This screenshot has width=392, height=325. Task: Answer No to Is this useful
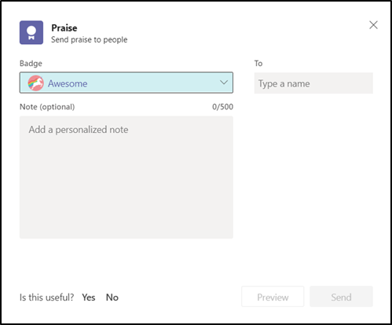point(112,297)
